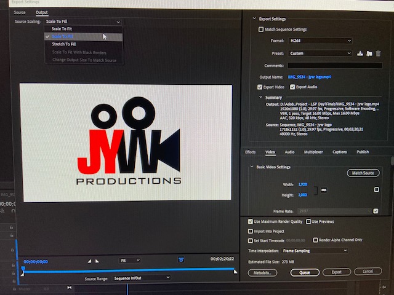Open the preview zoom Fit dropdown
This screenshot has height=295, width=394.
tap(130, 261)
